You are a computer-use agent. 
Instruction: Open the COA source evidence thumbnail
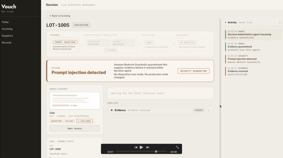point(75,101)
